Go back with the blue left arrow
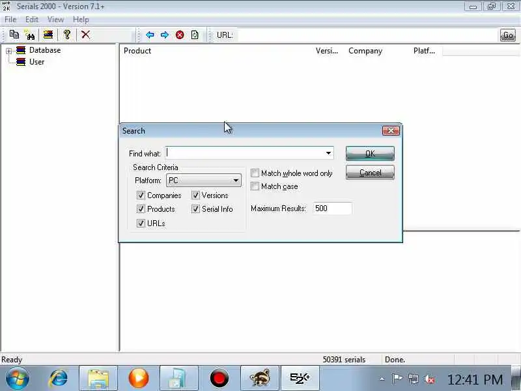521x391 pixels. pyautogui.click(x=150, y=35)
